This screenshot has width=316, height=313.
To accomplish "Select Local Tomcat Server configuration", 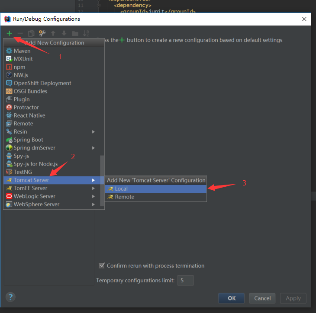I will click(x=155, y=189).
